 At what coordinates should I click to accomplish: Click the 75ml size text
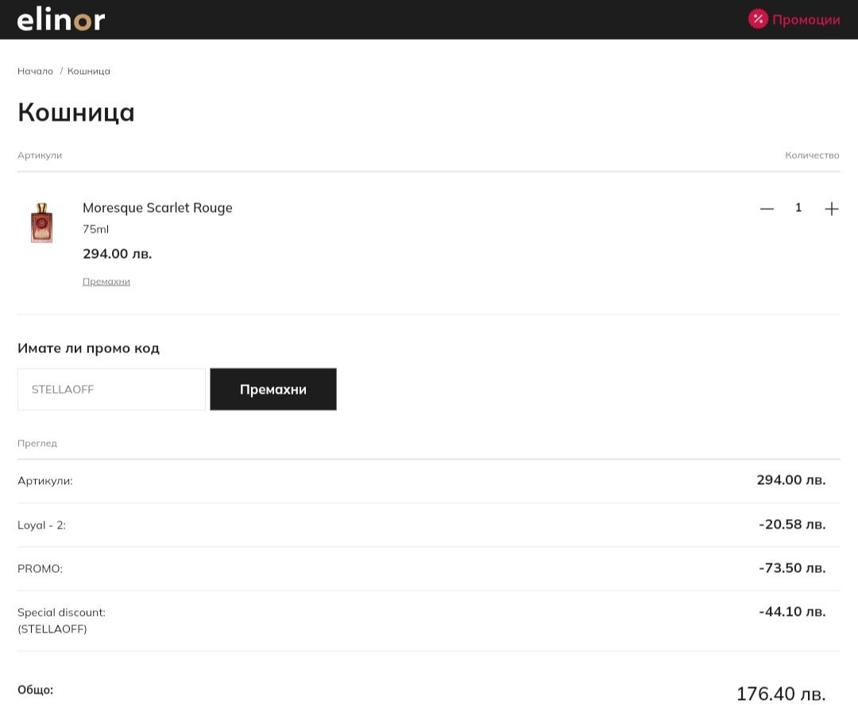click(96, 229)
